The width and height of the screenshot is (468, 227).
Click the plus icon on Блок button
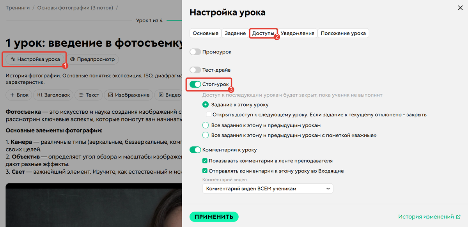pyautogui.click(x=12, y=95)
